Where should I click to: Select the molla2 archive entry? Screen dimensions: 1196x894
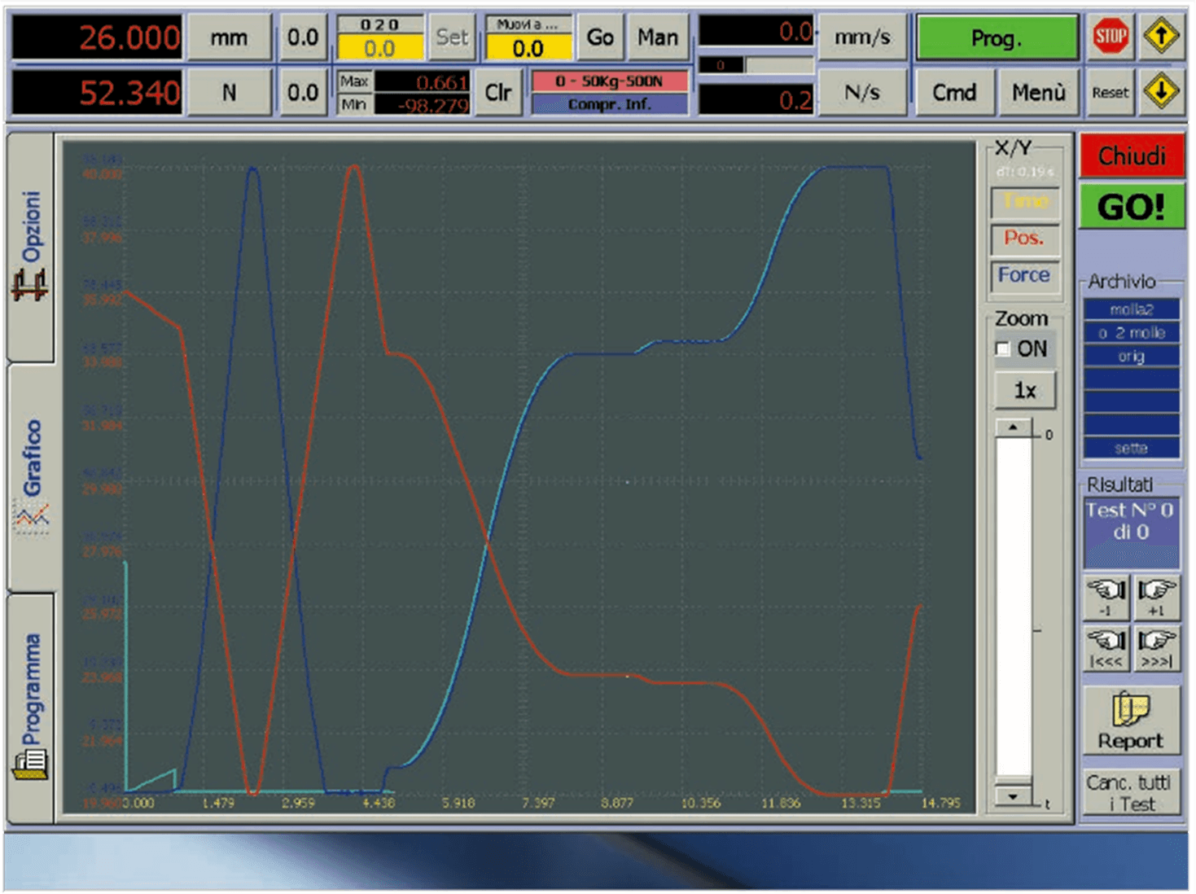(x=1131, y=309)
